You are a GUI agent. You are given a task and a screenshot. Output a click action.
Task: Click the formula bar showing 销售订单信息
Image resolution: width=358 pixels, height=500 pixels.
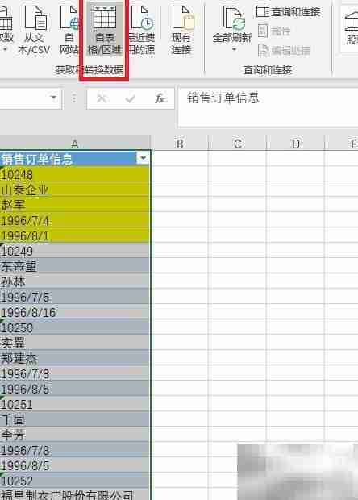[268, 106]
